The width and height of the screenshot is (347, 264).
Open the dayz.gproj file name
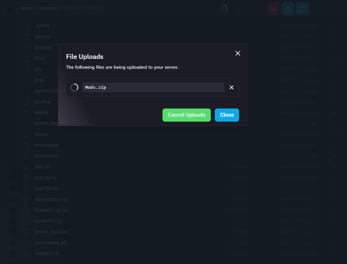45,178
